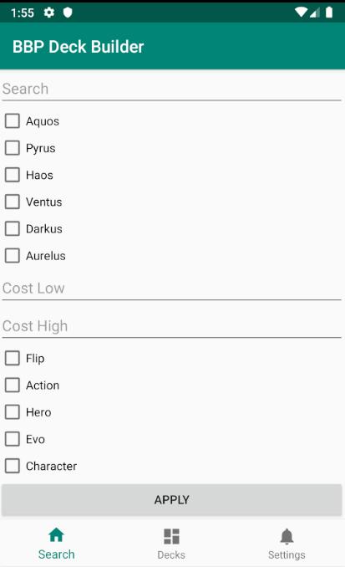Image resolution: width=345 pixels, height=567 pixels.
Task: Tap the Wi-Fi signal icon
Action: coord(301,13)
